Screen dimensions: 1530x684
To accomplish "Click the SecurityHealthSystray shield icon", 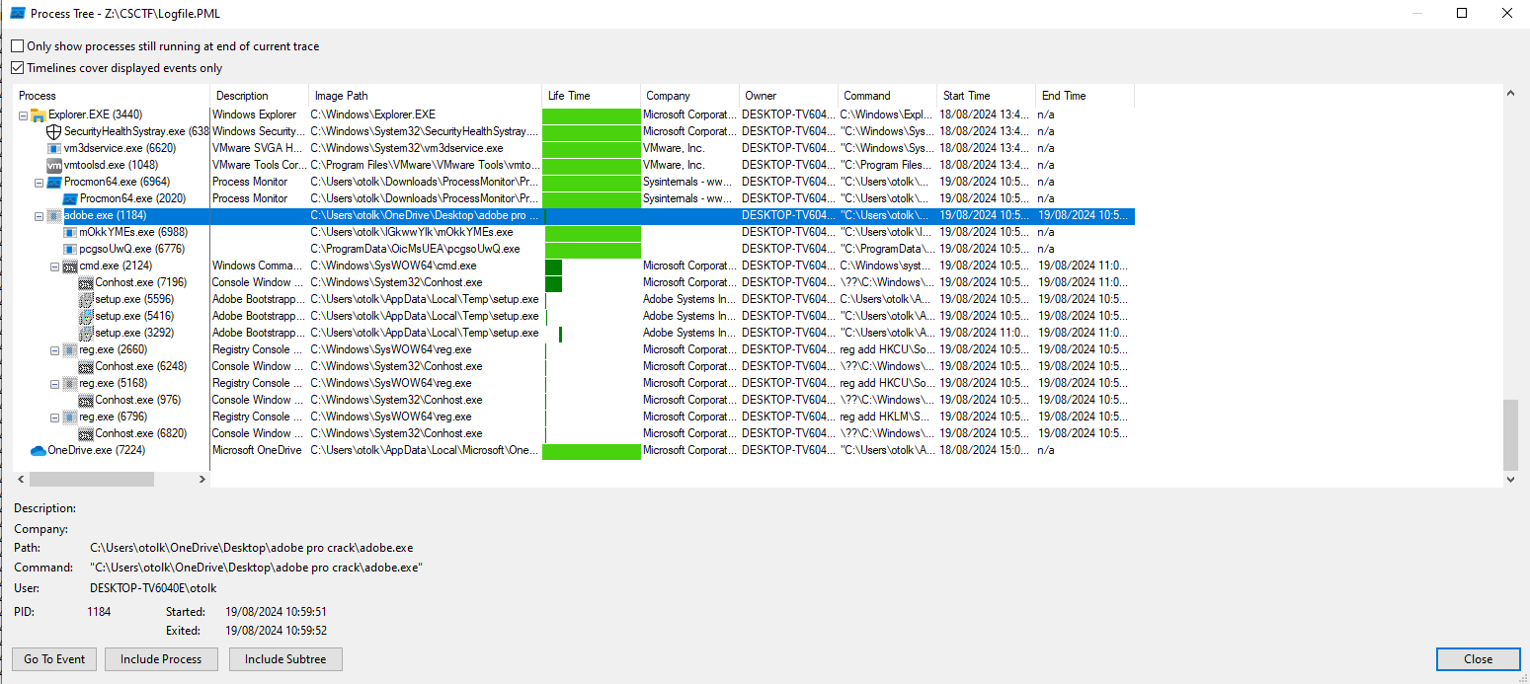I will [x=54, y=131].
